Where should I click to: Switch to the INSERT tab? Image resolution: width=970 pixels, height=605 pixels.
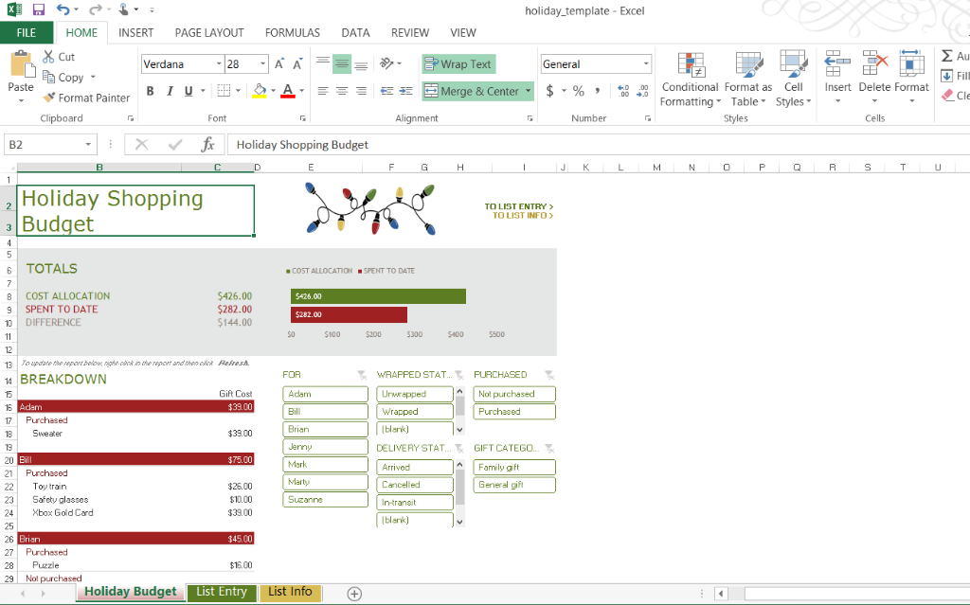(135, 33)
